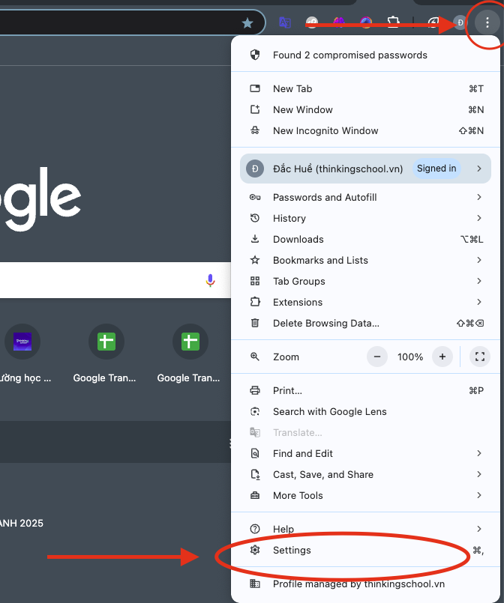Image resolution: width=504 pixels, height=603 pixels.
Task: Click the voice search microphone icon
Action: tap(210, 280)
